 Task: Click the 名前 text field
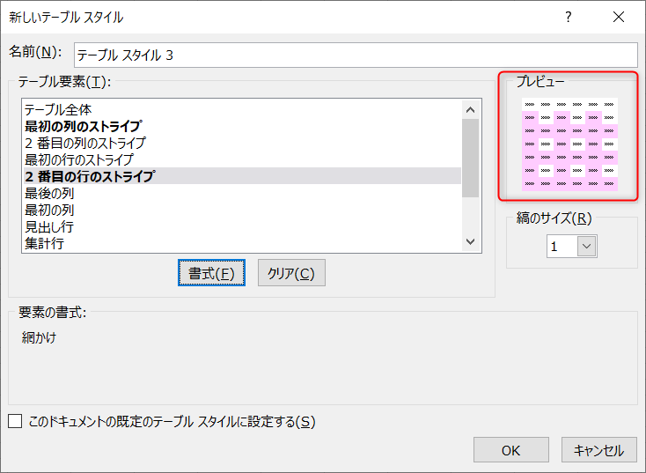356,55
